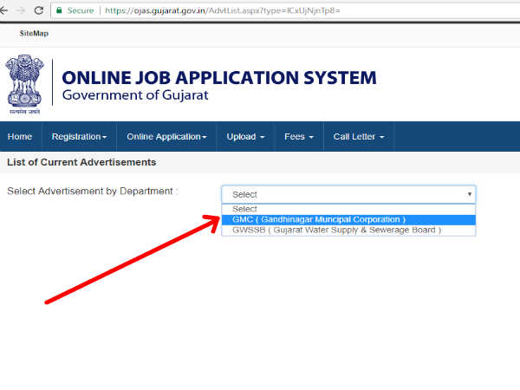Screen dimensions: 520x390
Task: Select GMC (Gandhinagar Muncipal Corporation) option
Action: click(x=348, y=219)
